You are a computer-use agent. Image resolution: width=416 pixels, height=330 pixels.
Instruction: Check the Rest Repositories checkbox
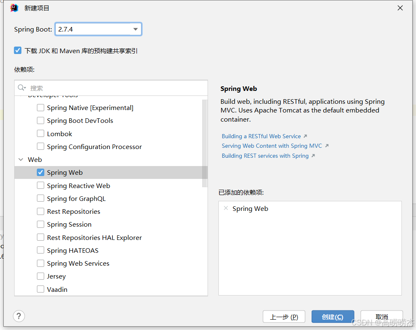(41, 211)
